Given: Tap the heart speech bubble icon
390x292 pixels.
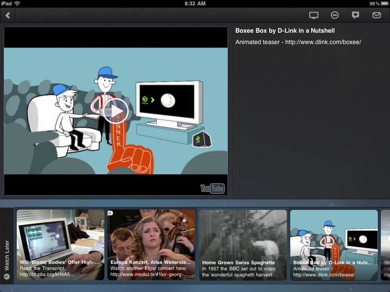Looking at the screenshot, I should point(355,15).
